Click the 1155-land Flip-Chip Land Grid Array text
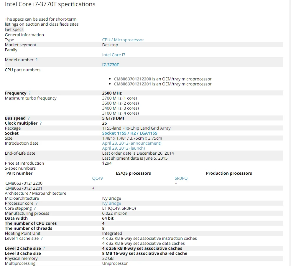 coord(136,128)
